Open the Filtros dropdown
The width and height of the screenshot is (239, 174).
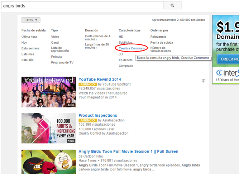[31, 20]
